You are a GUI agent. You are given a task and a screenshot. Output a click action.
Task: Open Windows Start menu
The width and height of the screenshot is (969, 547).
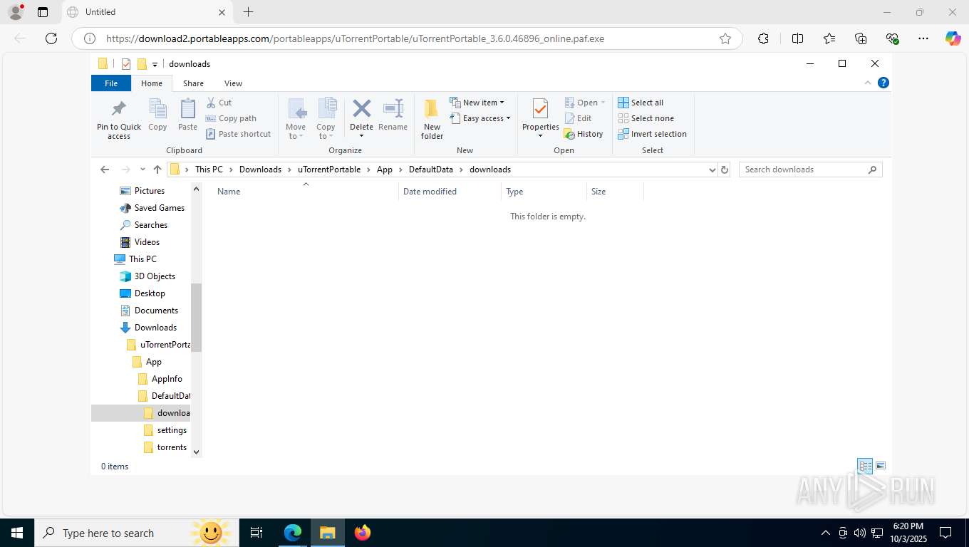click(17, 533)
